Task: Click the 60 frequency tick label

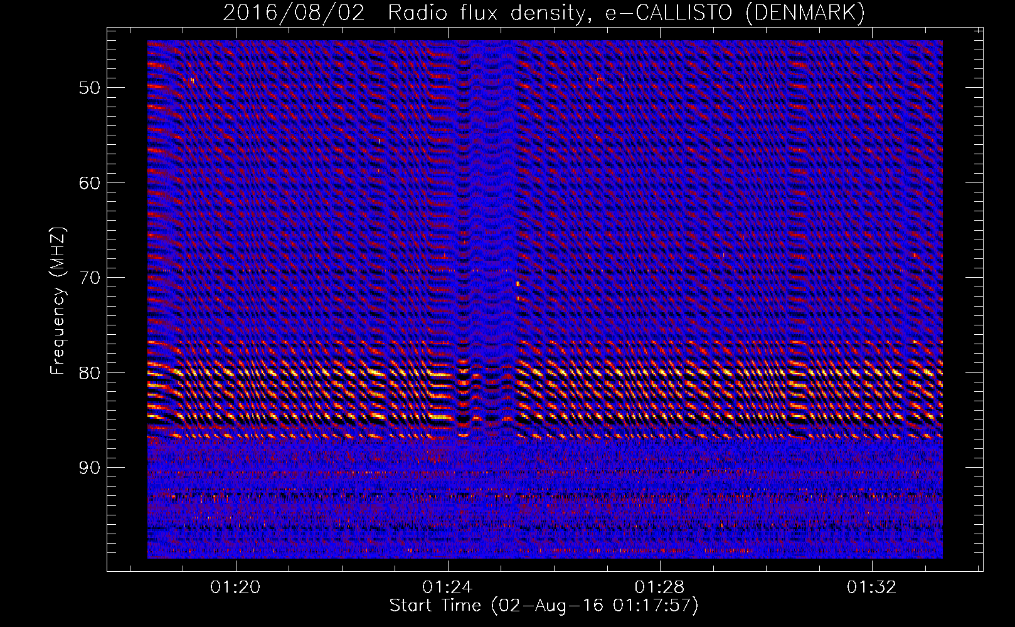Action: click(x=89, y=183)
